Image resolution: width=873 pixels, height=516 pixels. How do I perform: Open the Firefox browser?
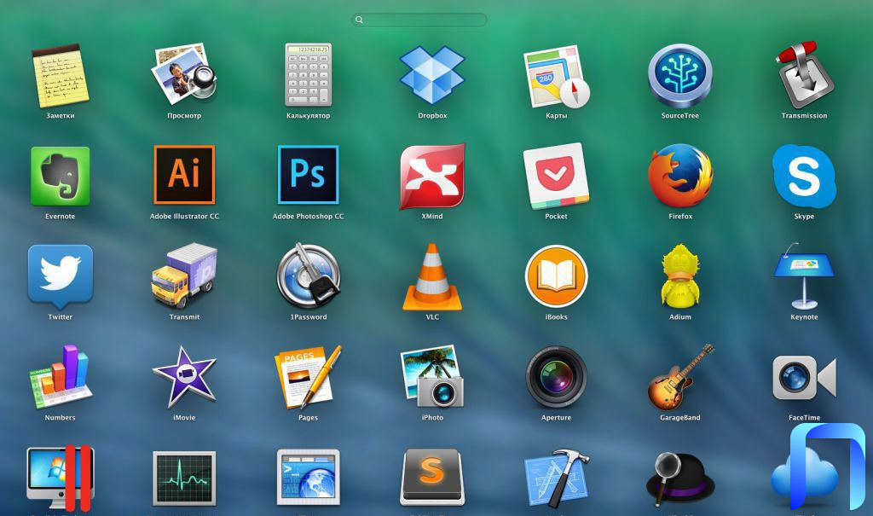tap(679, 176)
